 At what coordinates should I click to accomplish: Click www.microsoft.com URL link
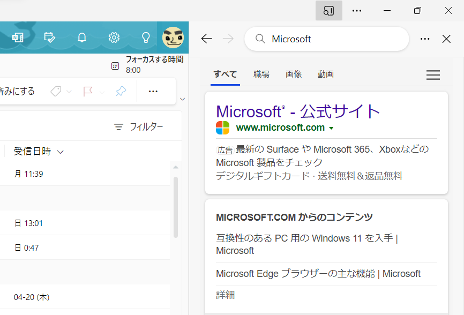[x=280, y=127]
